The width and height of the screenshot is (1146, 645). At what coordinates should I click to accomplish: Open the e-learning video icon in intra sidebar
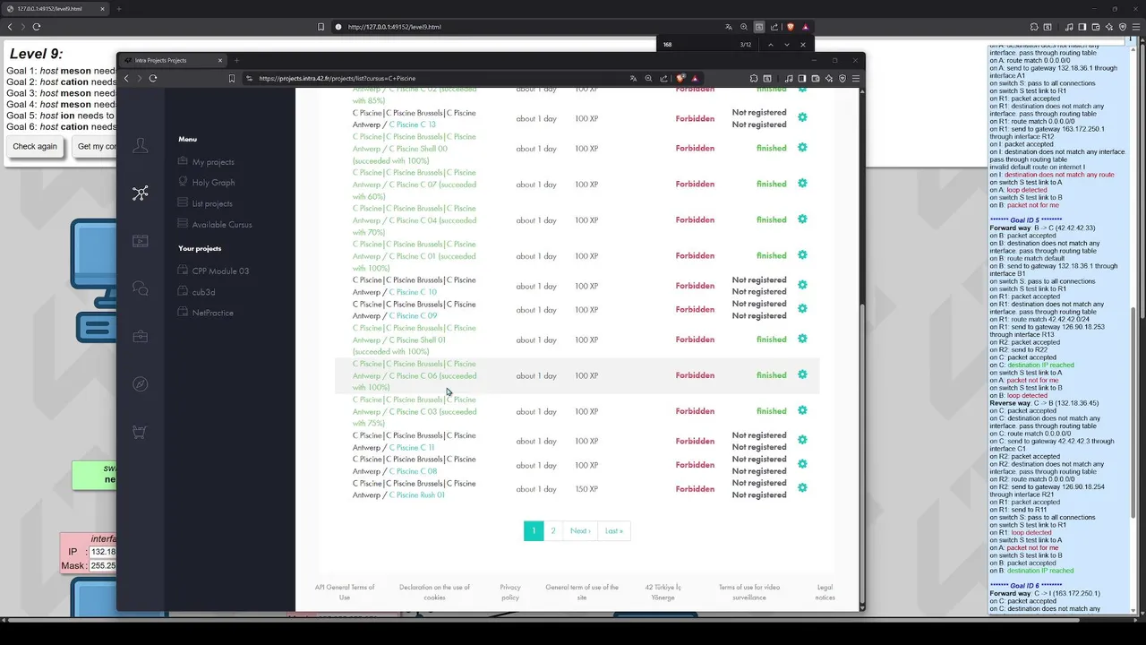(141, 241)
